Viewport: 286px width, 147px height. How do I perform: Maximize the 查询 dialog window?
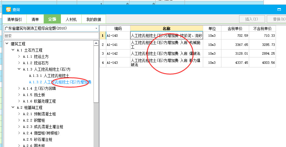click(x=279, y=9)
